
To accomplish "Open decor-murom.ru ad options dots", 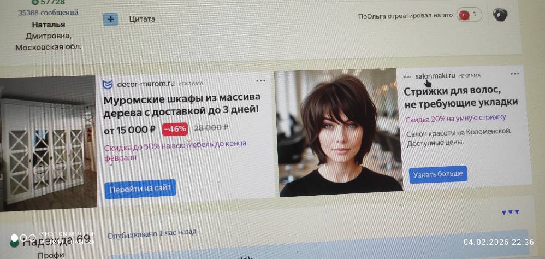I will click(x=260, y=81).
